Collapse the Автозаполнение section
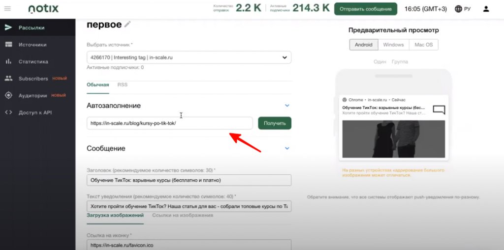Image resolution: width=504 pixels, height=250 pixels. tap(287, 106)
